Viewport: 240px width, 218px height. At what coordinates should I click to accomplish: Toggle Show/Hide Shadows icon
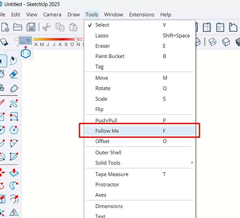pyautogui.click(x=4, y=42)
